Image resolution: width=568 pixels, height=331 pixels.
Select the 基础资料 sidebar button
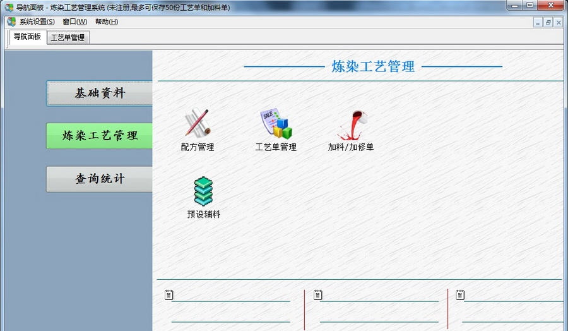(100, 93)
